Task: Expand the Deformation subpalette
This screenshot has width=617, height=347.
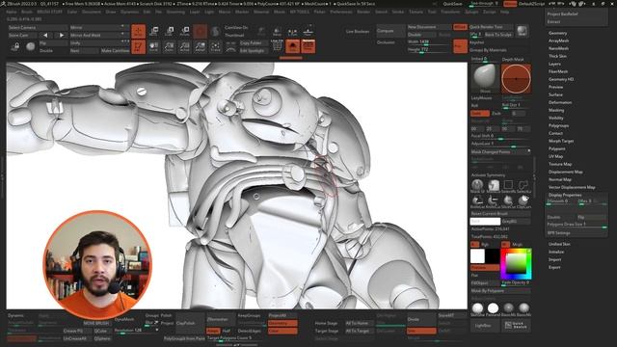Action: 560,102
